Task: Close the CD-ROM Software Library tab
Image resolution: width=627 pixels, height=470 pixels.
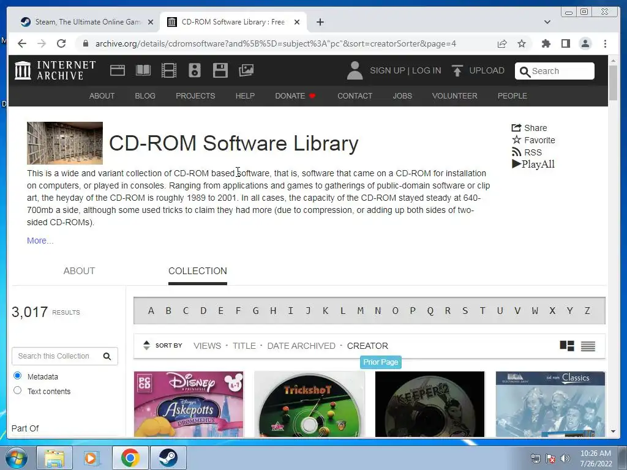Action: tap(297, 22)
